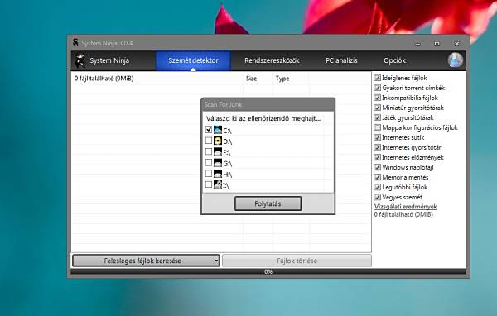The image size is (497, 316).
Task: Check the D:\ drive checkbox
Action: coord(209,141)
